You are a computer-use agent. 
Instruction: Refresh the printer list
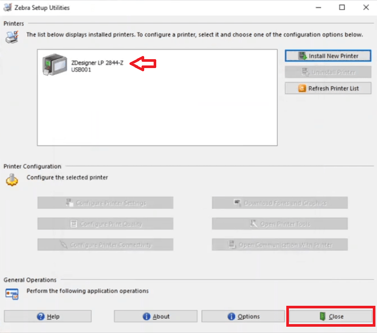click(x=328, y=88)
